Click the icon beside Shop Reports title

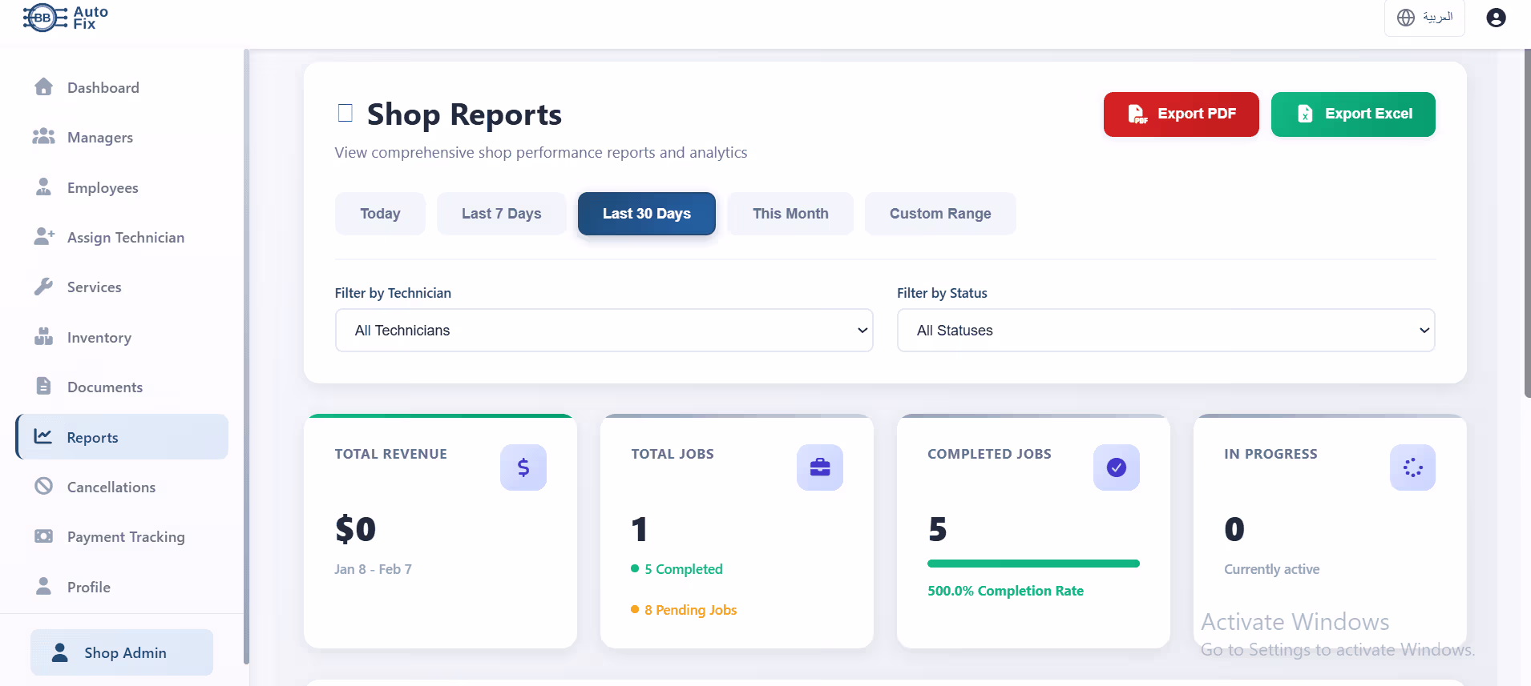(x=345, y=113)
